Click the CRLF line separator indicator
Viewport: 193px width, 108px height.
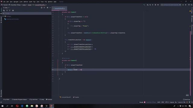(163, 102)
